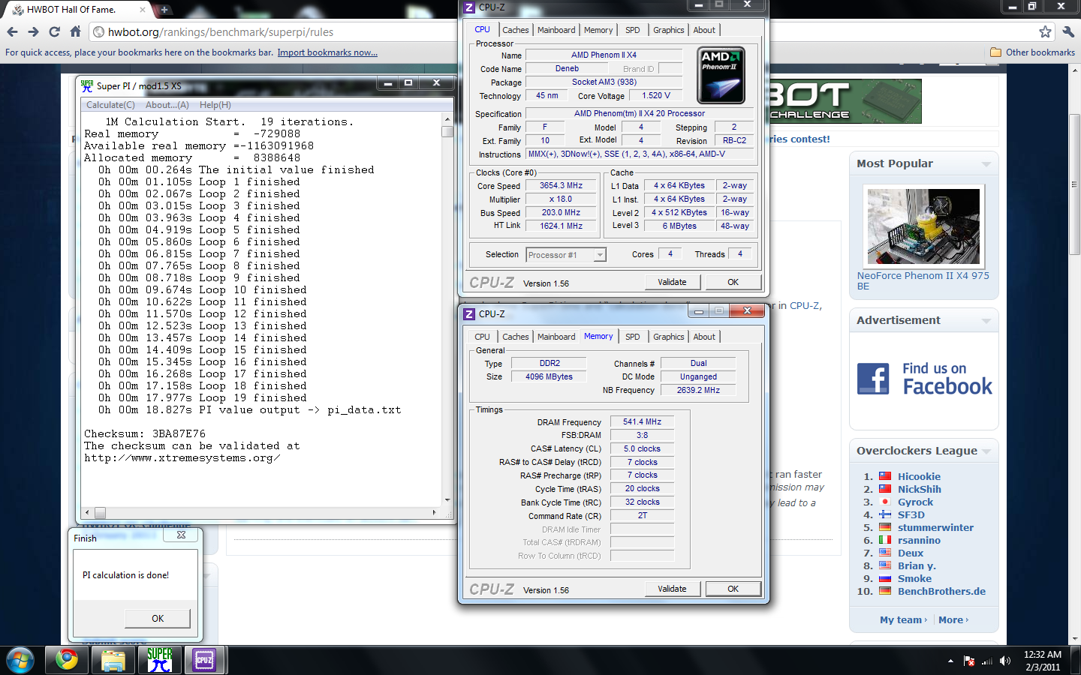1081x675 pixels.
Task: Open Windows Explorer from the taskbar
Action: 113,660
